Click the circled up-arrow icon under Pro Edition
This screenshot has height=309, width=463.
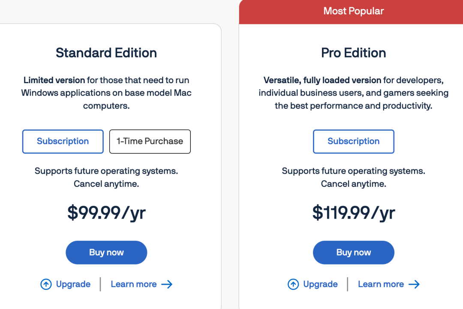tap(293, 284)
